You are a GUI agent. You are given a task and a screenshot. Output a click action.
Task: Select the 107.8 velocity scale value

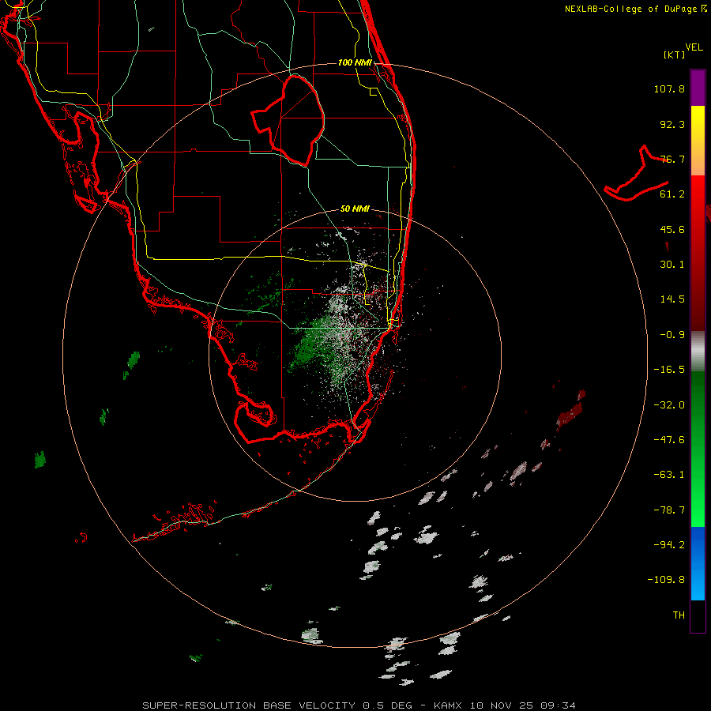click(669, 88)
